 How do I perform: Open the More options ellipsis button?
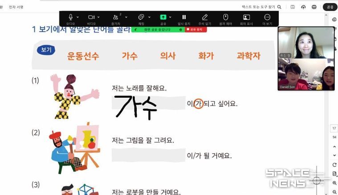[267, 17]
